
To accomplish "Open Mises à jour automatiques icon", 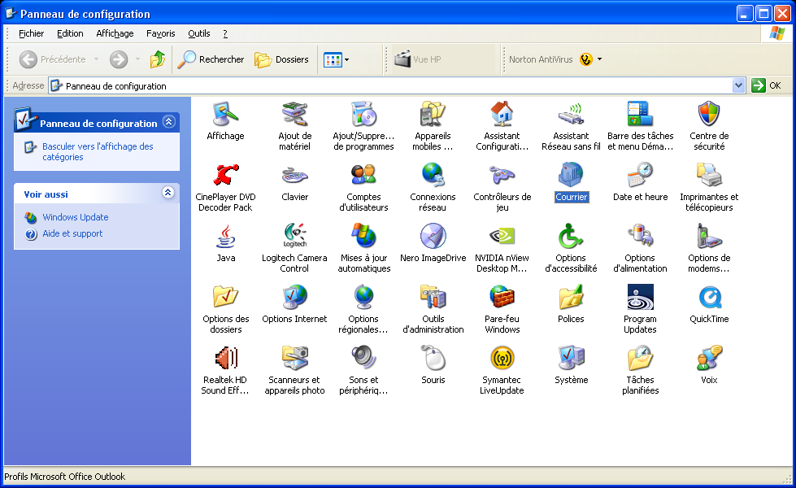I will pyautogui.click(x=363, y=237).
